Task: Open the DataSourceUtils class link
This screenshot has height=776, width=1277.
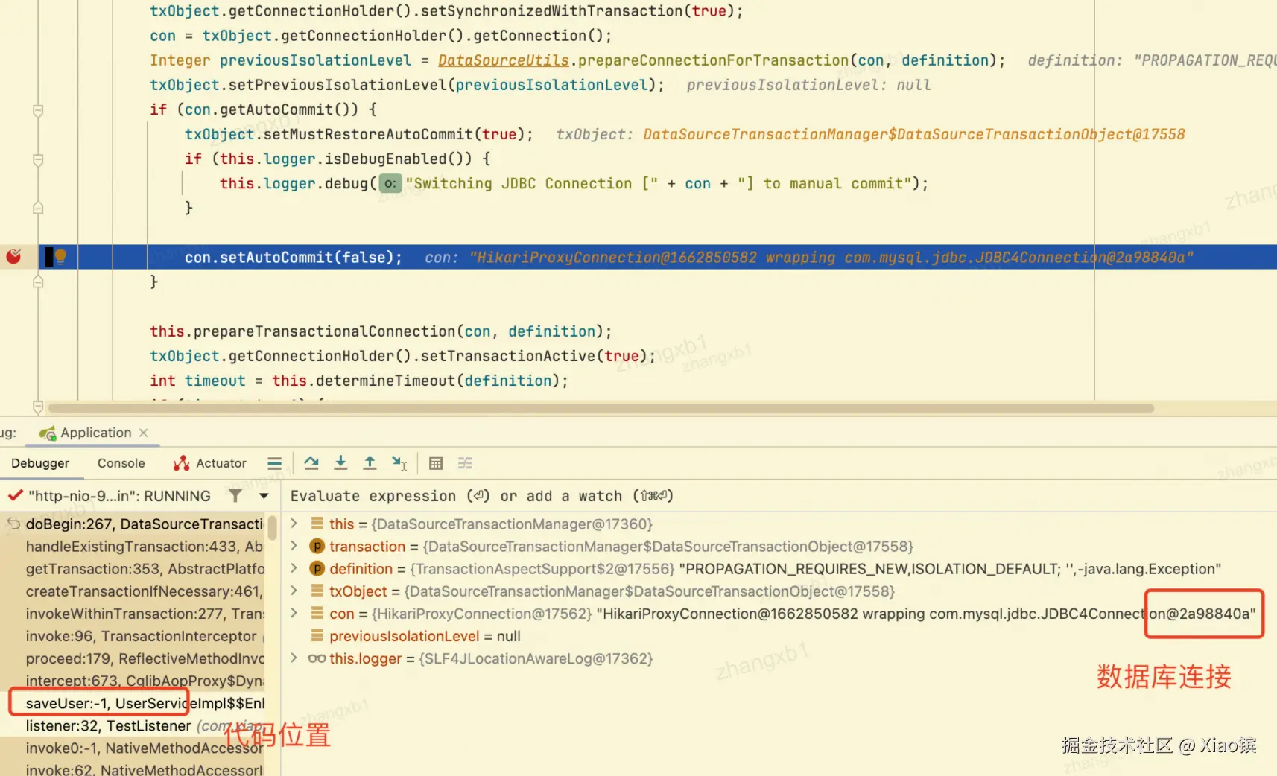Action: point(504,60)
